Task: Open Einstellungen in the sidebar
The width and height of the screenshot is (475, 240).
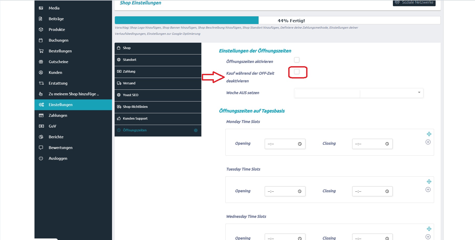Action: [73, 105]
